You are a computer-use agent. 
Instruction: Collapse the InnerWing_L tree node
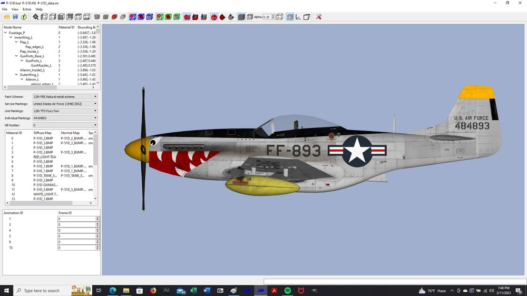11,37
